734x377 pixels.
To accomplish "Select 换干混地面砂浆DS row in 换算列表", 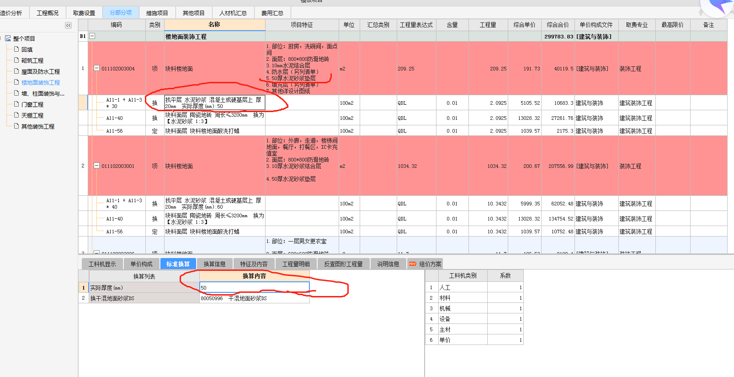I will (144, 298).
